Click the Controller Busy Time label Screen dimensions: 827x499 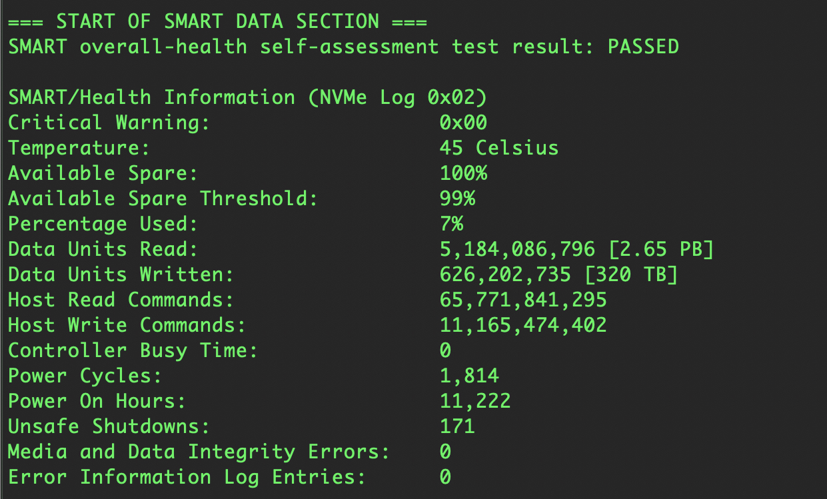tap(133, 350)
